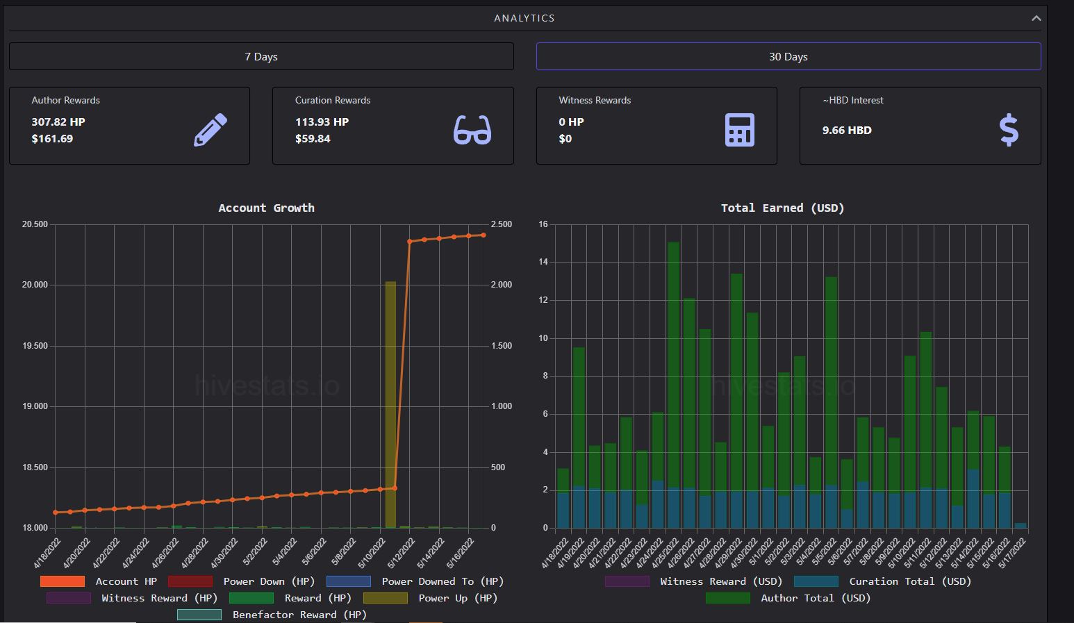This screenshot has height=623, width=1074.
Task: Click the 307.82 HP author rewards value
Action: [x=58, y=122]
